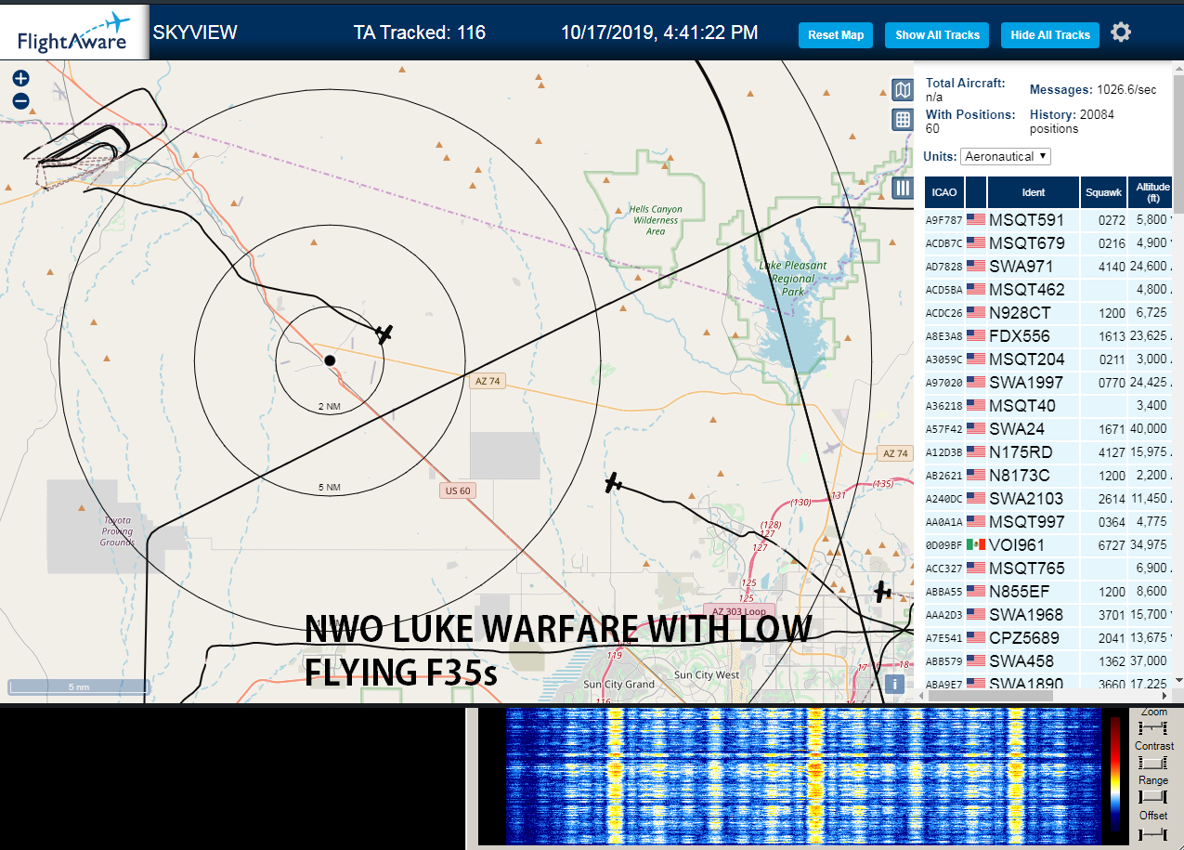Select aircraft icon near 2 NM ring
Image resolution: width=1184 pixels, height=850 pixels.
coord(385,333)
